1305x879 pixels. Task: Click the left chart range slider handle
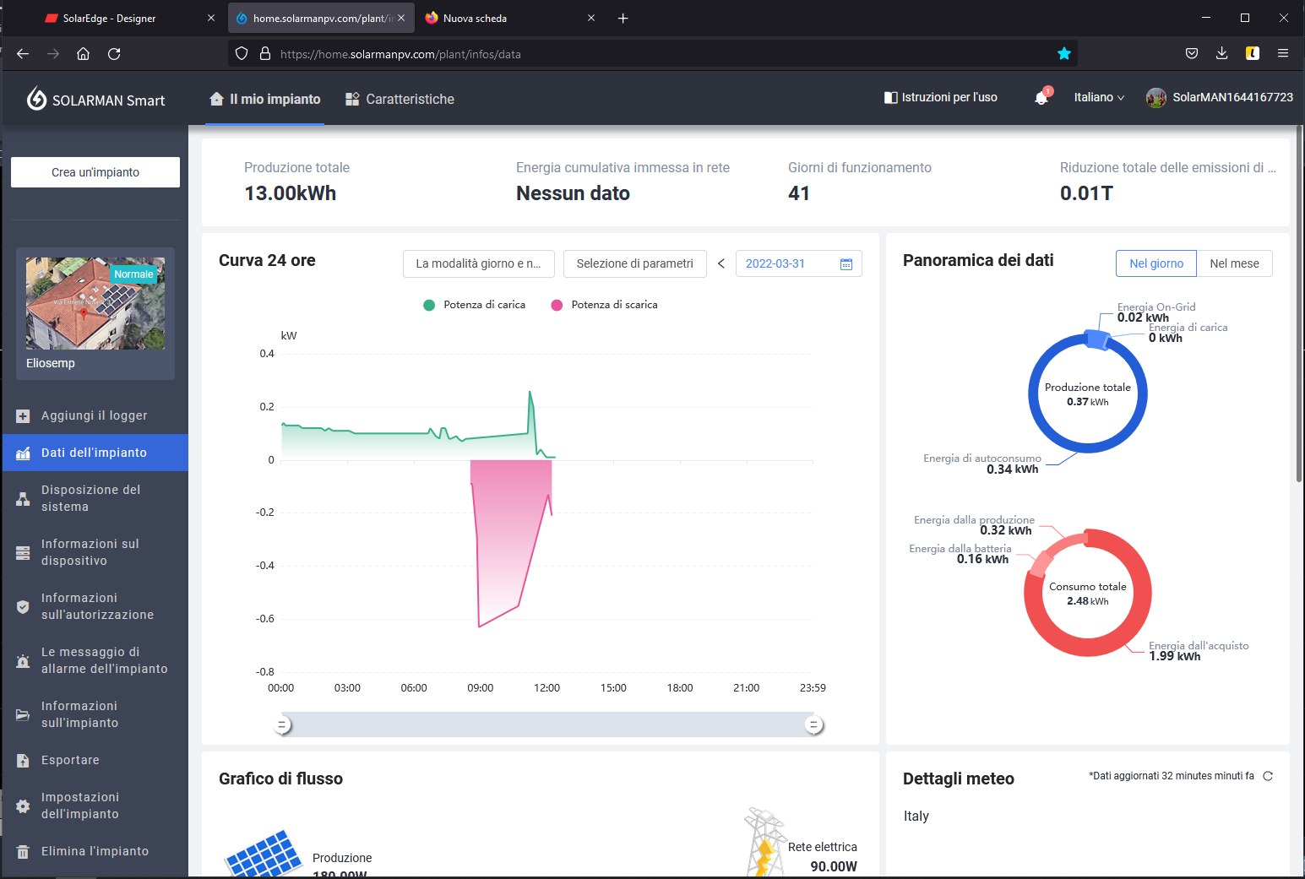click(x=284, y=724)
